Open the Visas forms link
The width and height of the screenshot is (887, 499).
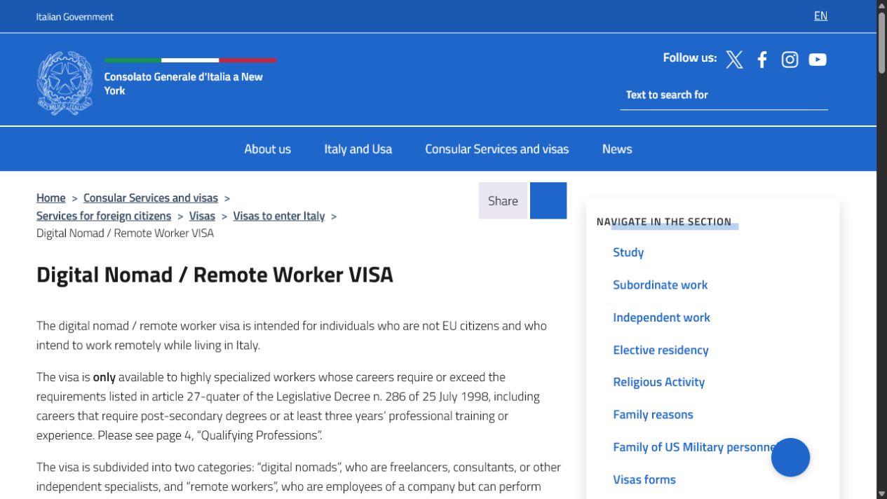644,479
